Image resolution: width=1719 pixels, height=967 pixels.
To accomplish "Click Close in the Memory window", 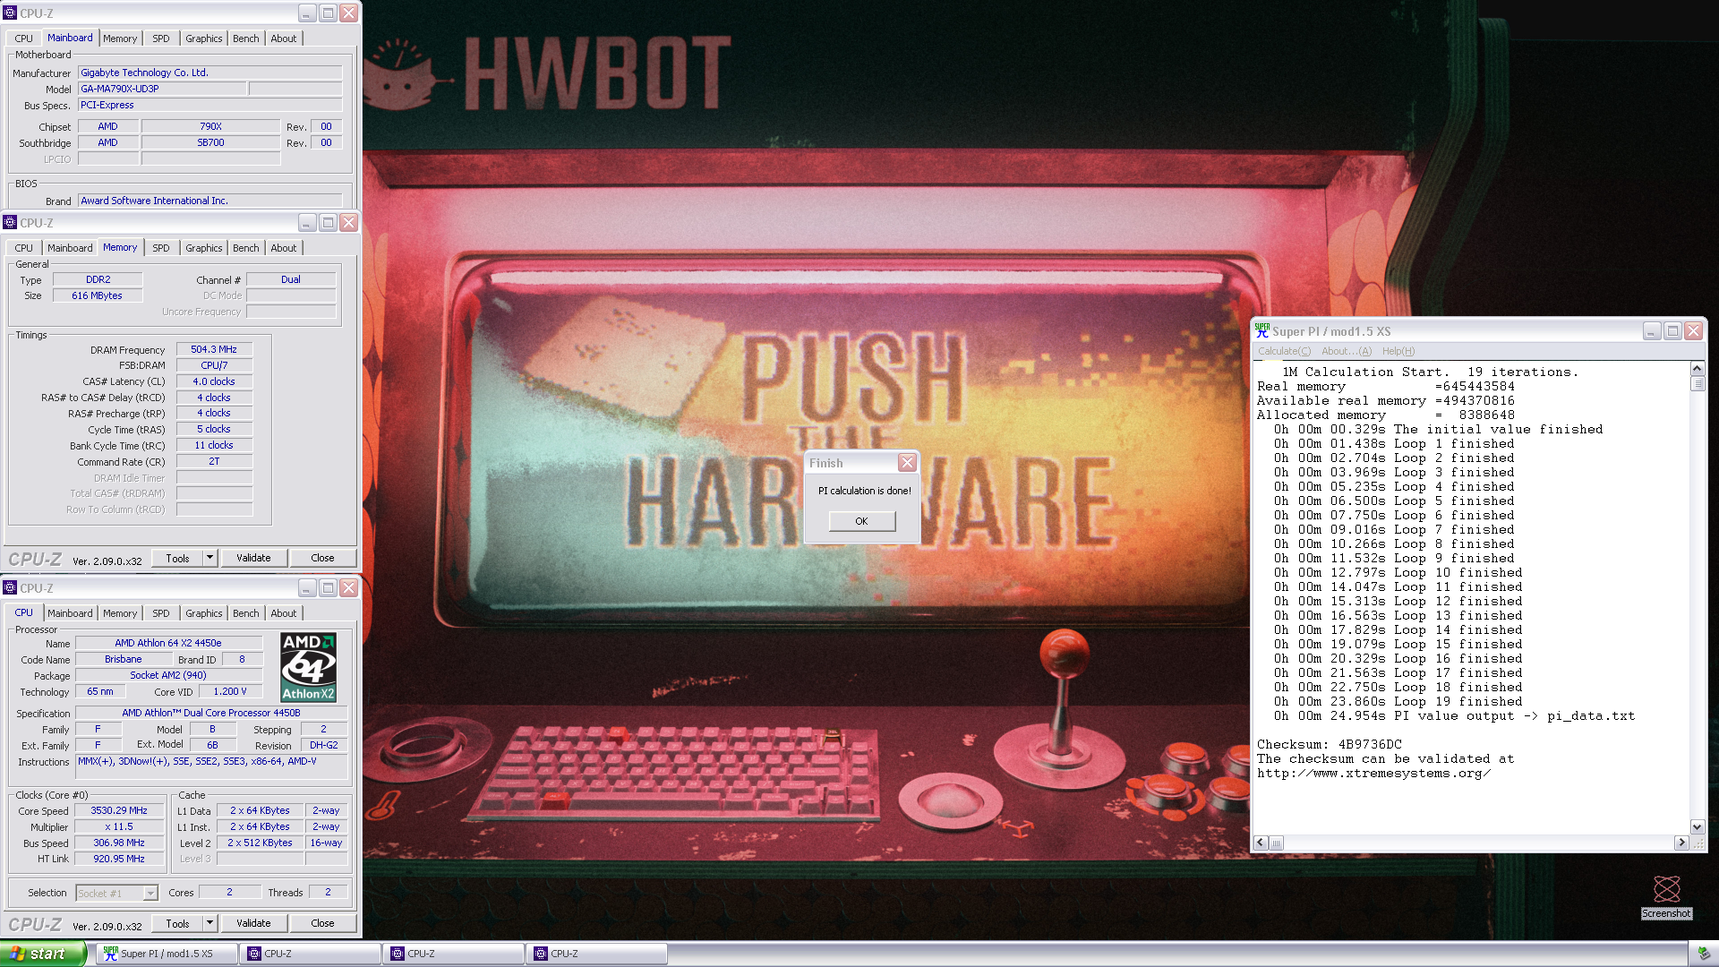I will point(322,558).
